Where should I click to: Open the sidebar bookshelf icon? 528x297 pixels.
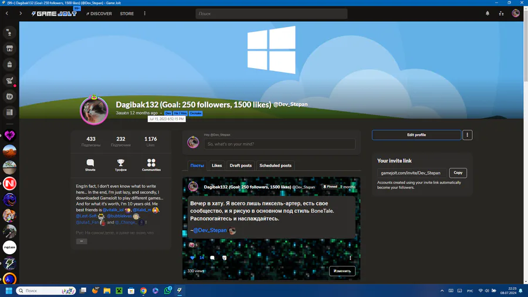pyautogui.click(x=9, y=112)
